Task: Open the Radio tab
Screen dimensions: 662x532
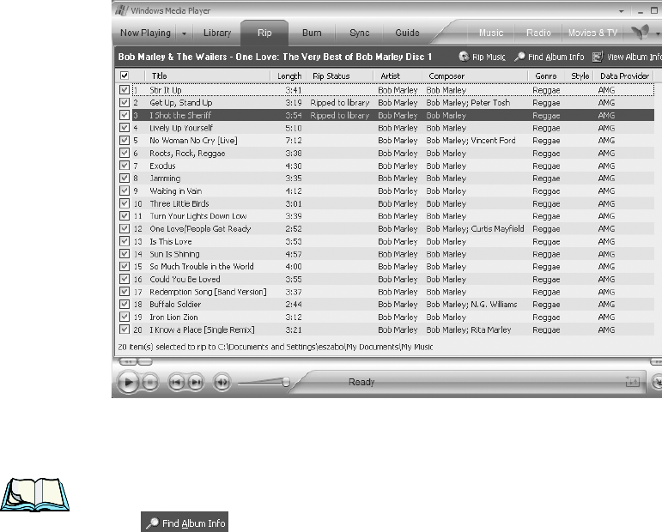Action: click(x=538, y=33)
